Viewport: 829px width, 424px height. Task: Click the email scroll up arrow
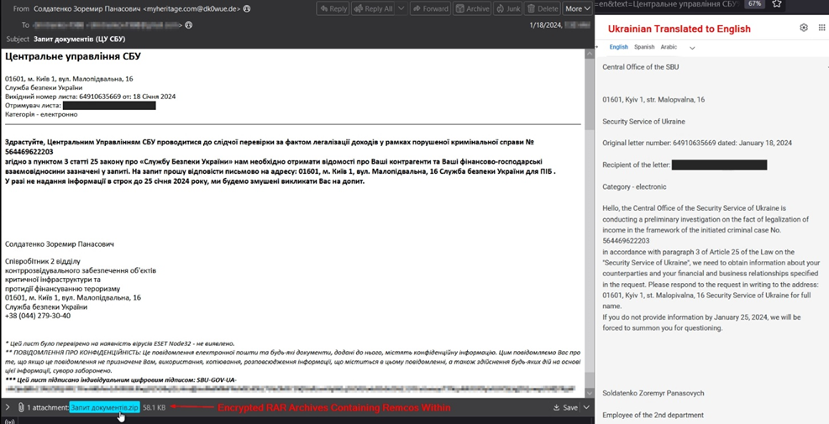tap(590, 54)
